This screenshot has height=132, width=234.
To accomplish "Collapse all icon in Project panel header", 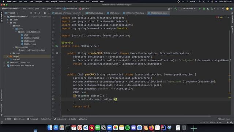I will [x=39, y=13].
